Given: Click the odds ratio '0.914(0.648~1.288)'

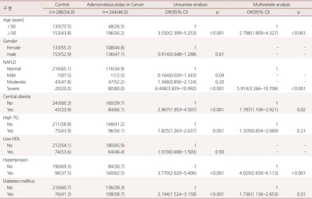Looking at the screenshot, I should click(x=177, y=54).
